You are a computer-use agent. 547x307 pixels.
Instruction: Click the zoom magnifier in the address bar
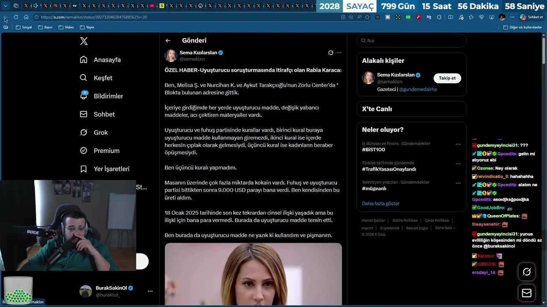pos(351,17)
